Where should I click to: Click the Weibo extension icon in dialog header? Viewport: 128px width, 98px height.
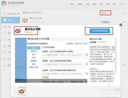18,30
